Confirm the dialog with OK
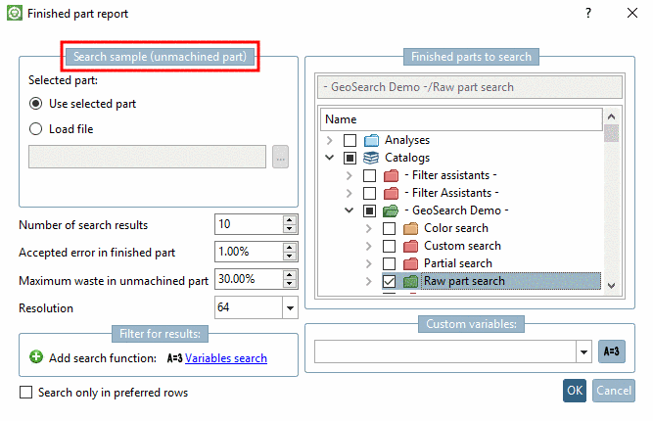653x421 pixels. coord(575,391)
